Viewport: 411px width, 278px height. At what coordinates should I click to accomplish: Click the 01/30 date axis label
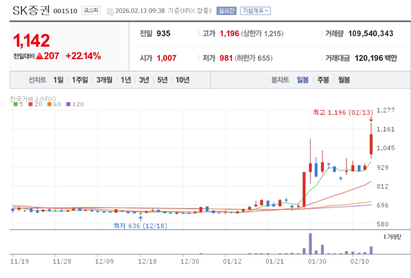pyautogui.click(x=317, y=261)
